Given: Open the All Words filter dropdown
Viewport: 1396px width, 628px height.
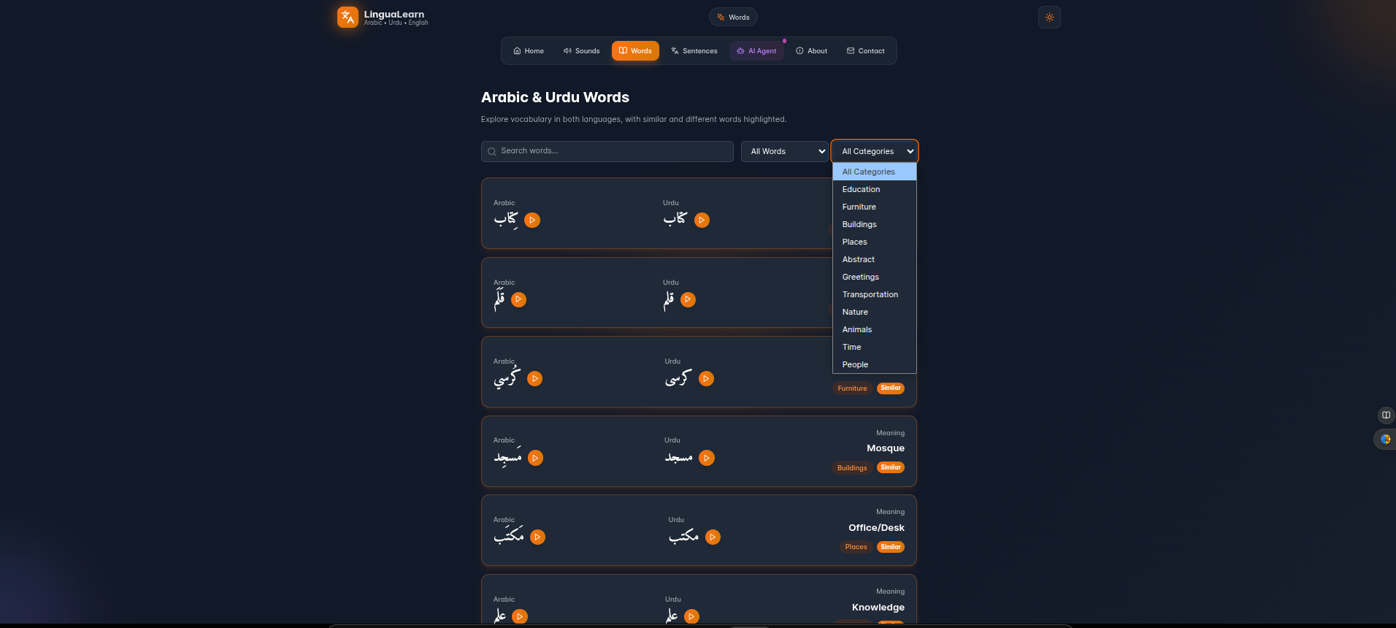Looking at the screenshot, I should coord(785,151).
